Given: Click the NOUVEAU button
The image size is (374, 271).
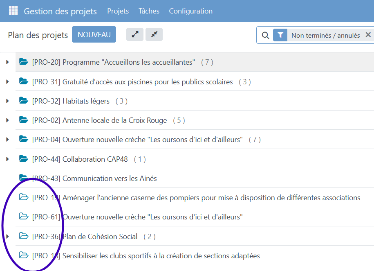Looking at the screenshot, I should coord(94,35).
